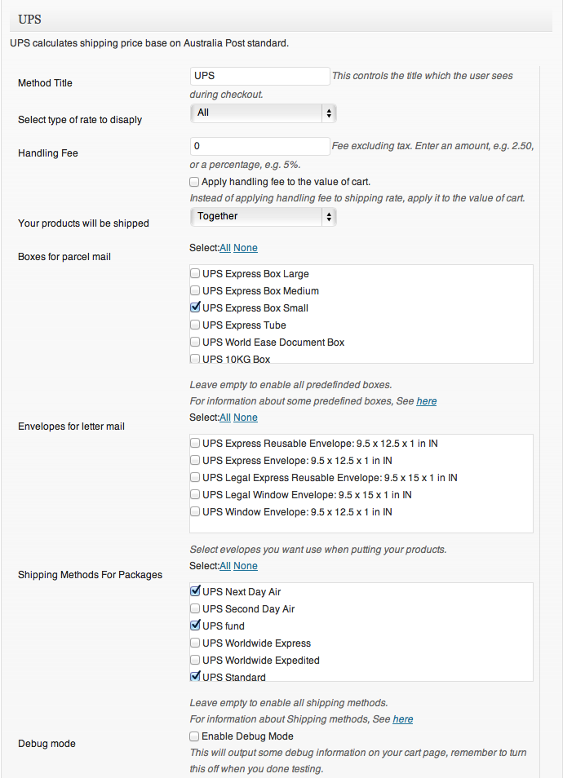Open Shipping methods information here link
Image resolution: width=563 pixels, height=778 pixels.
(x=403, y=719)
